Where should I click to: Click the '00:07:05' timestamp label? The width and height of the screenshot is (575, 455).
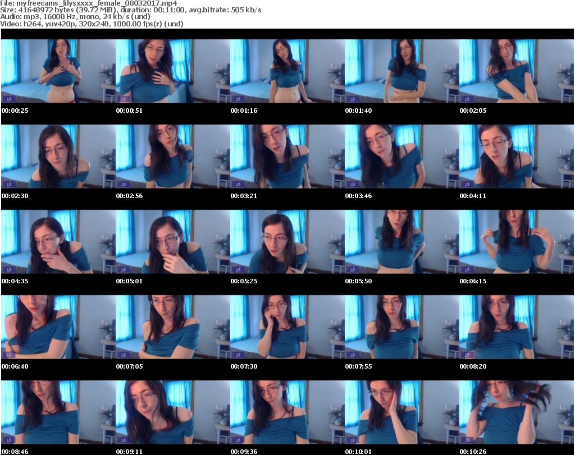tap(130, 366)
